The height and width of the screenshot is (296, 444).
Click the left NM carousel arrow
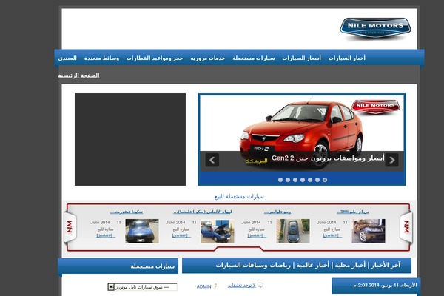(70, 226)
